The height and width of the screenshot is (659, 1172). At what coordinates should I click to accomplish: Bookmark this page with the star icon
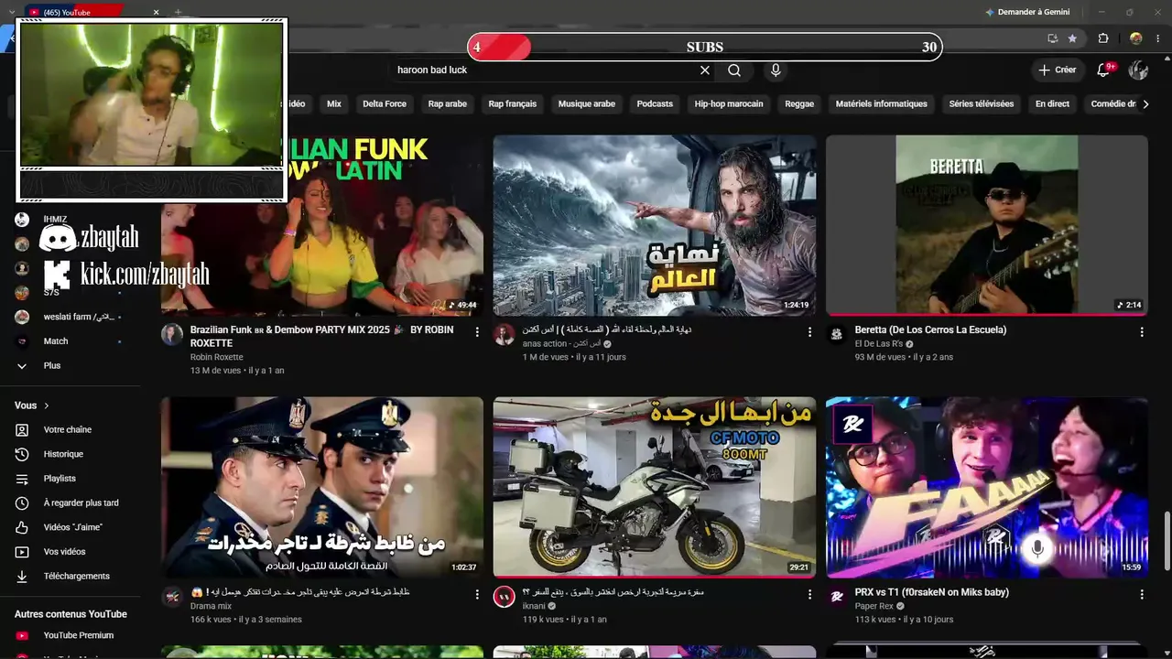(1072, 38)
